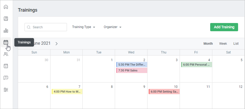The width and height of the screenshot is (245, 109).
Task: Open the 4:00 PM How to M... event
Action: pos(67,92)
